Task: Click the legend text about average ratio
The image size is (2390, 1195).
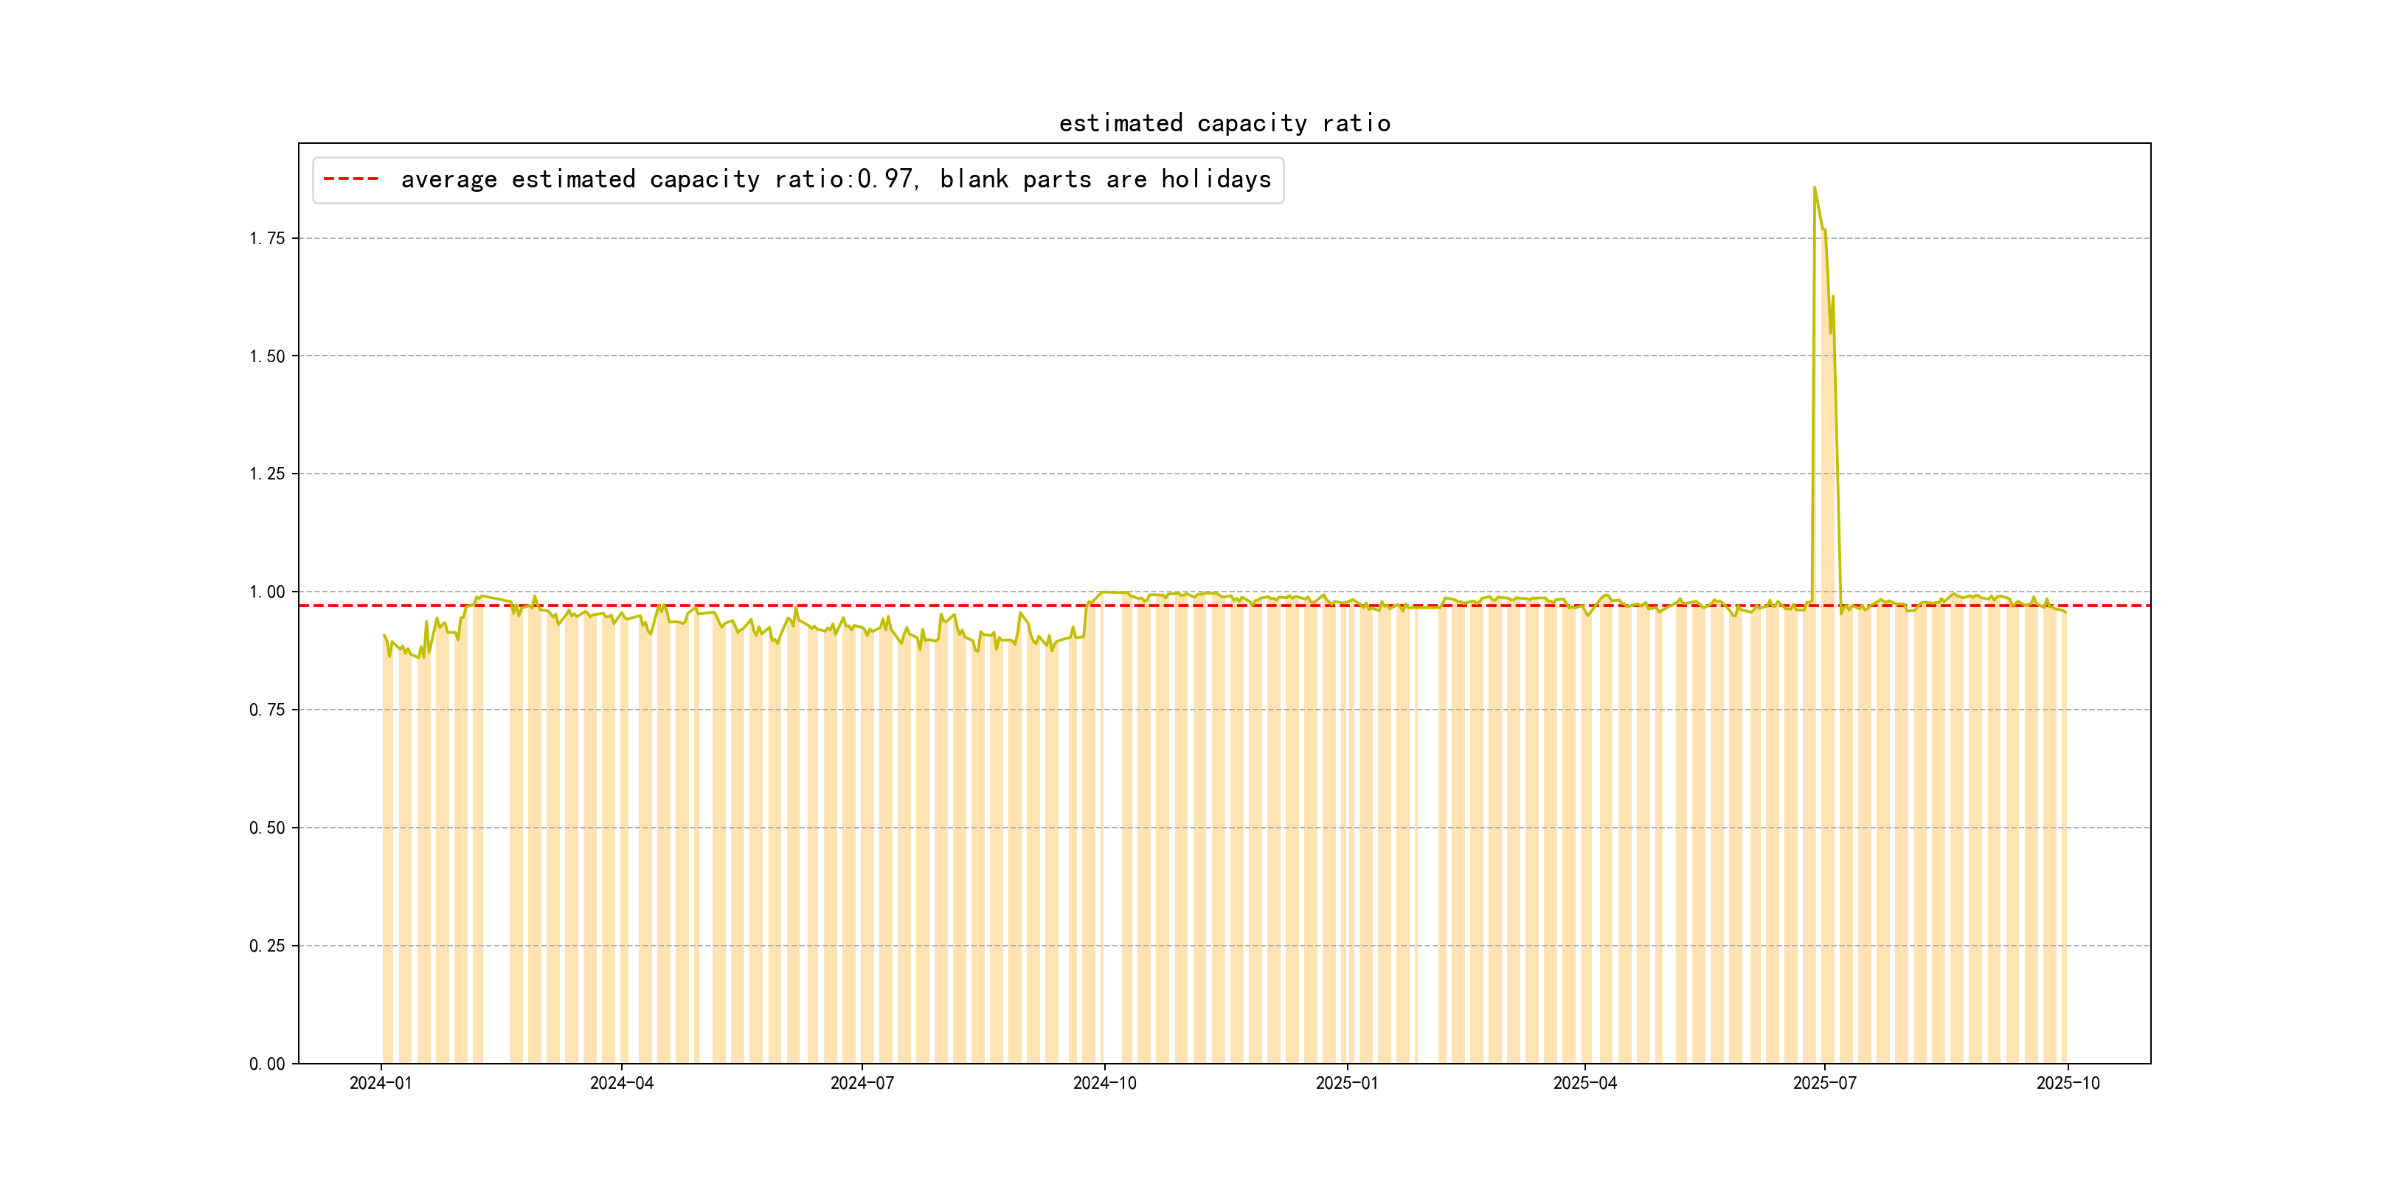Action: (x=835, y=179)
